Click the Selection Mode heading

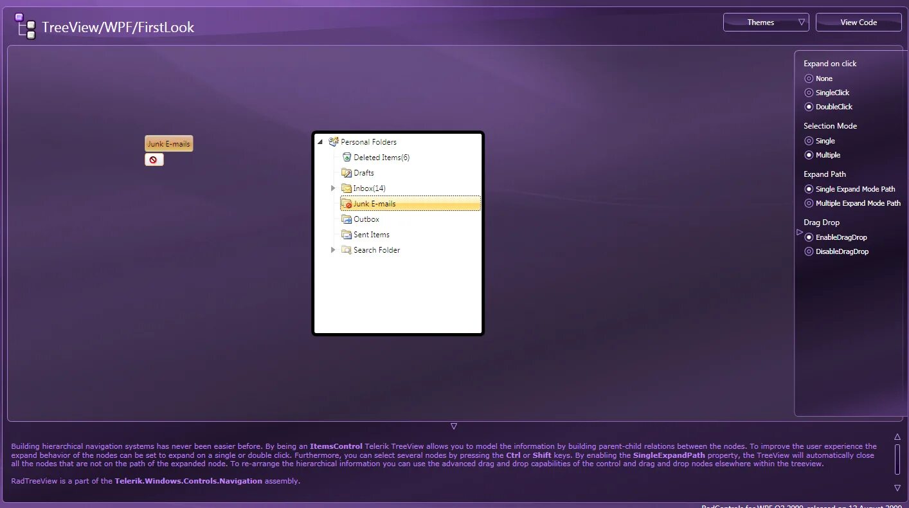point(830,126)
